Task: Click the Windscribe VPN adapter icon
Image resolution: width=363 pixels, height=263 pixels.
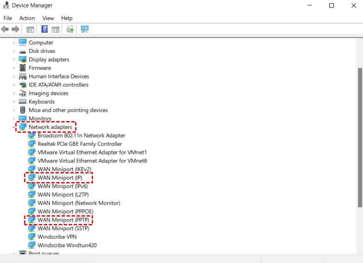Action: [32, 236]
